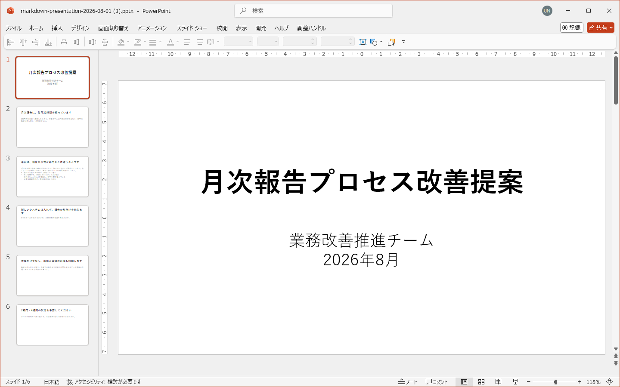Click in the 検索 search box
Image resolution: width=620 pixels, height=387 pixels.
click(x=313, y=11)
